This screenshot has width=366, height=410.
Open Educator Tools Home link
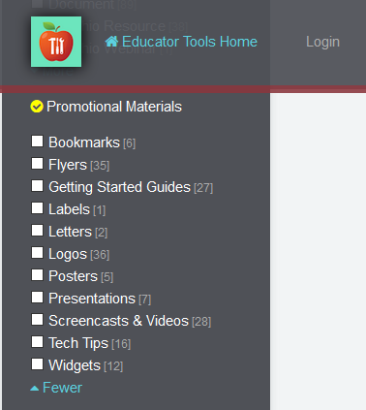[181, 42]
